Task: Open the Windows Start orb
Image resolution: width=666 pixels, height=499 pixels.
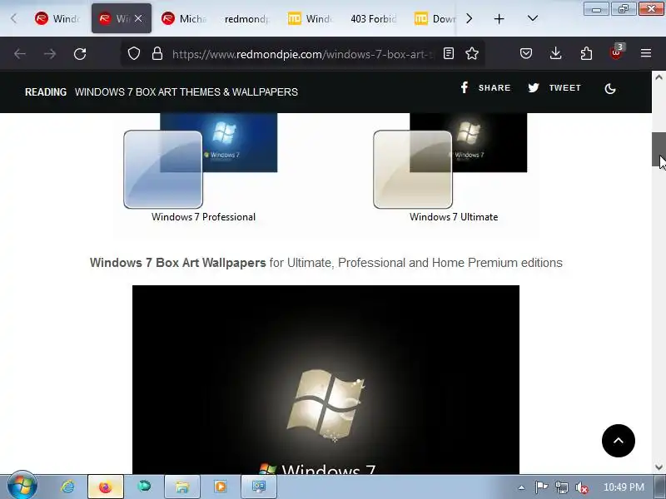Action: [22, 487]
